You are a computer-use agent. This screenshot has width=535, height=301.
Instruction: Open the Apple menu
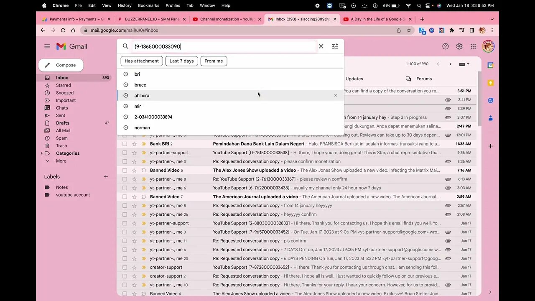click(x=44, y=5)
